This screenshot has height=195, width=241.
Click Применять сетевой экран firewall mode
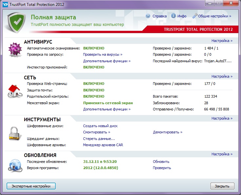108,103
